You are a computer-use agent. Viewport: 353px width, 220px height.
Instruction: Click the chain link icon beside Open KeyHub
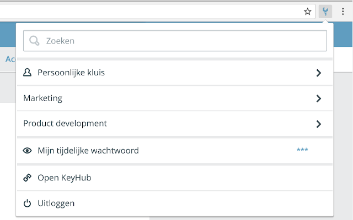click(28, 178)
